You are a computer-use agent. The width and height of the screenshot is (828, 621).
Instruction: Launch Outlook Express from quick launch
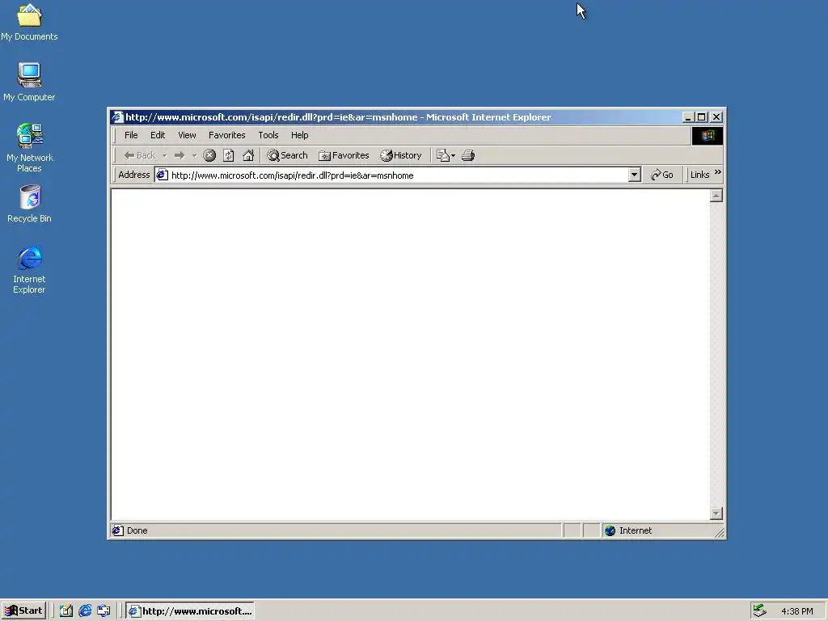(103, 611)
